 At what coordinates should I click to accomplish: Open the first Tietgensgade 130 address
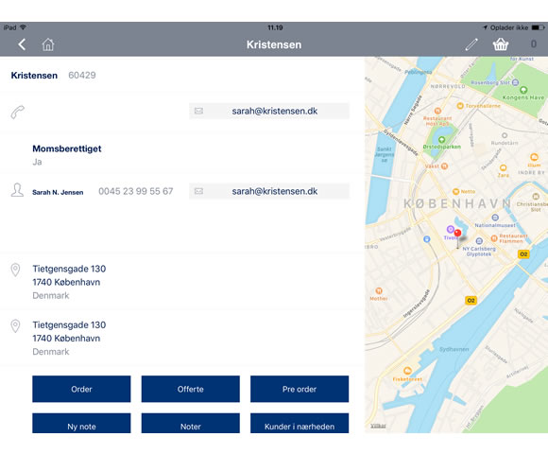click(x=69, y=282)
